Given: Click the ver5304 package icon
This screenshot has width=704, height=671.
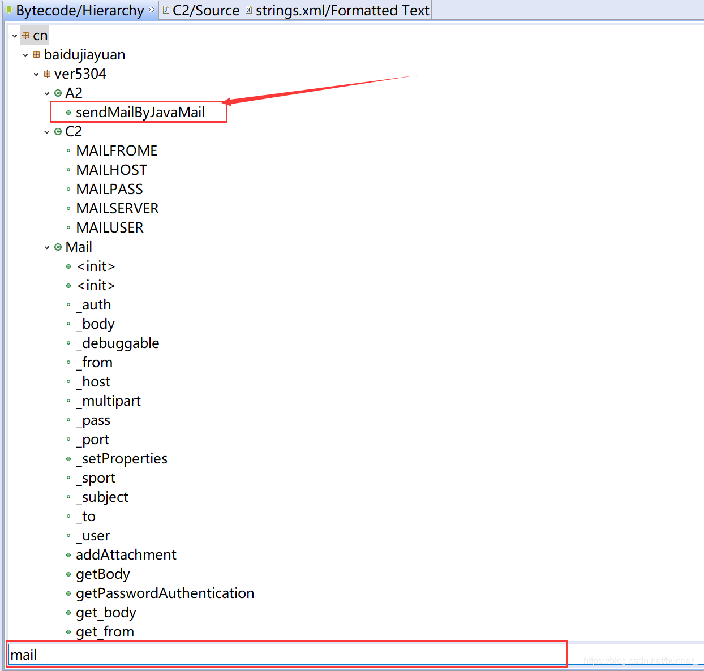Looking at the screenshot, I should [x=48, y=74].
